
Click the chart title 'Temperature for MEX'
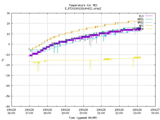(83, 5)
